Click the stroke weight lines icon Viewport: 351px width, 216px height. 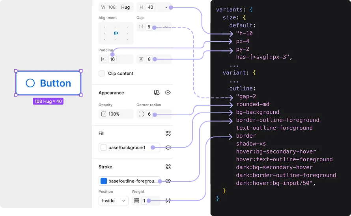click(136, 201)
